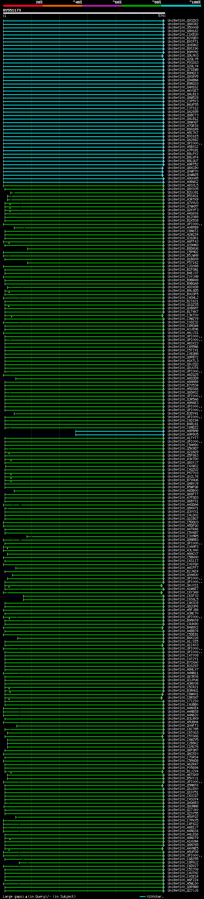Select the UniRef100_P57703 label
Viewport: 204px width, 899px height.
[183, 473]
